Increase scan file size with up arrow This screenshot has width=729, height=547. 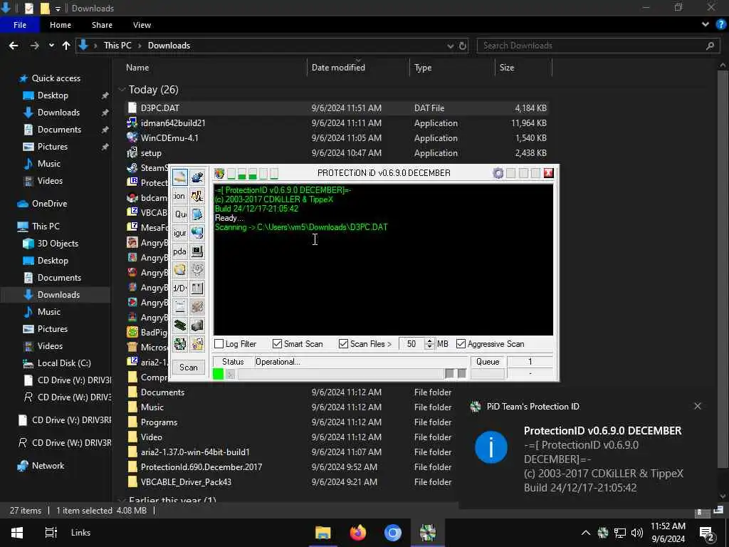[x=429, y=341]
